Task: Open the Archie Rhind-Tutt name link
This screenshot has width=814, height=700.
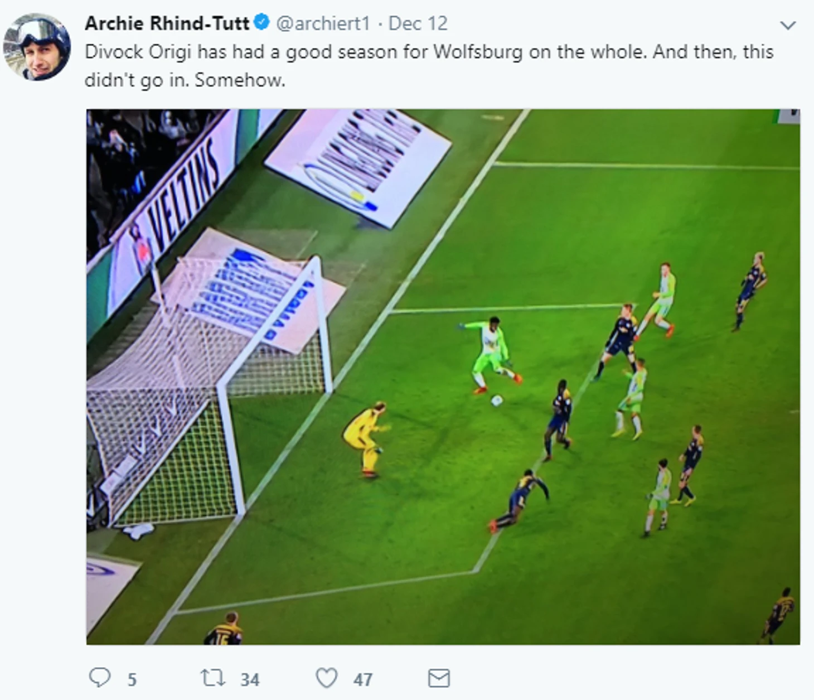Action: coord(167,23)
